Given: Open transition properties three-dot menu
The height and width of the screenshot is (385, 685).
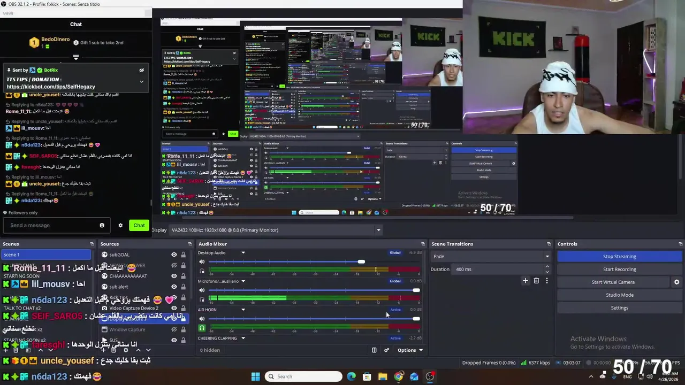Looking at the screenshot, I should click(546, 281).
